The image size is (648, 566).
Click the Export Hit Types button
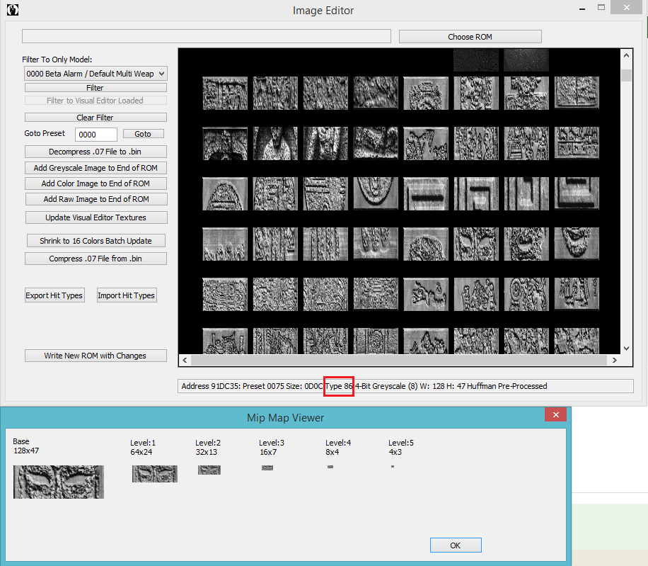click(54, 295)
